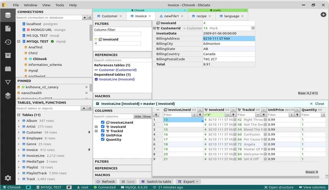Image resolution: width=329 pixels, height=190 pixels.
Task: Toggle the InvoiceLineId column checkbox
Action: pyautogui.click(x=103, y=122)
